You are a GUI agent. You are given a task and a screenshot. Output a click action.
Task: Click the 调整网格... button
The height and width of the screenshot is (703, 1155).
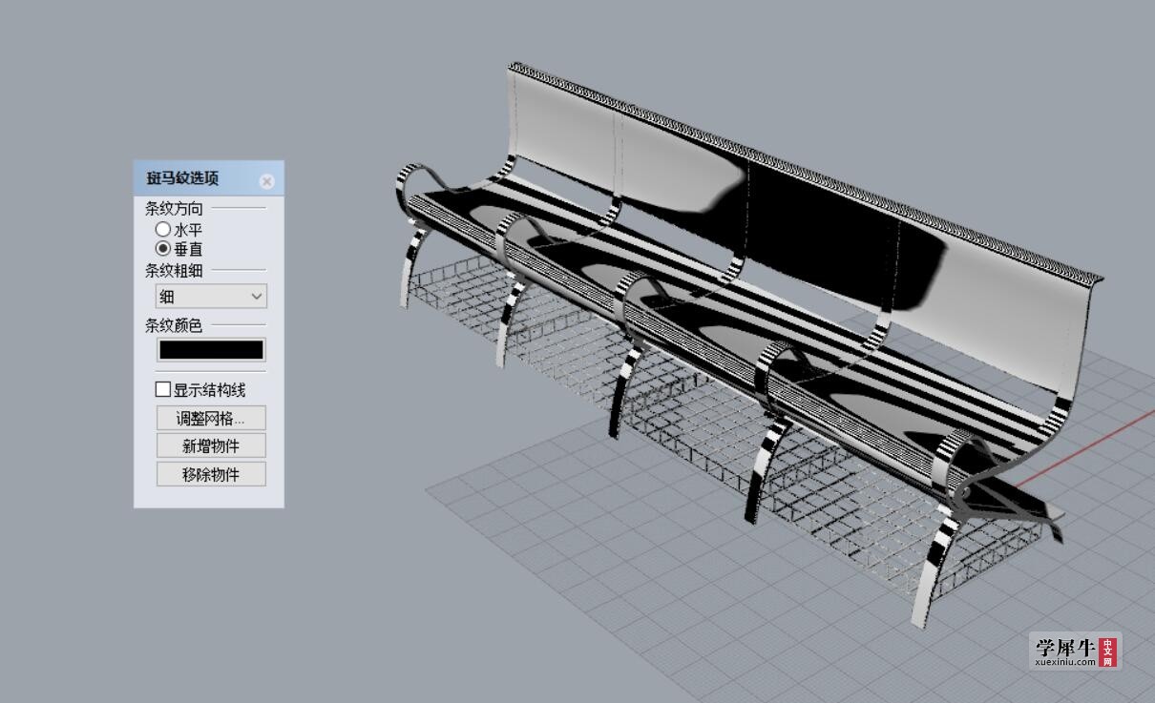point(211,418)
